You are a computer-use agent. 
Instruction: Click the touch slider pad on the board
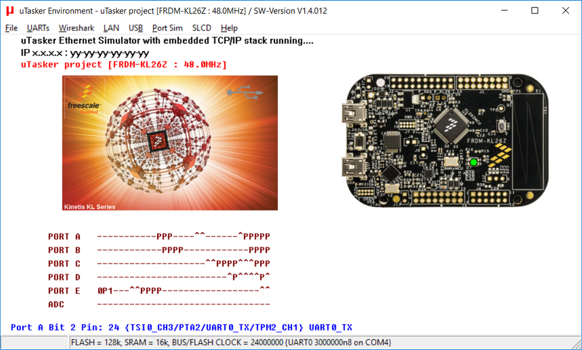[x=529, y=142]
